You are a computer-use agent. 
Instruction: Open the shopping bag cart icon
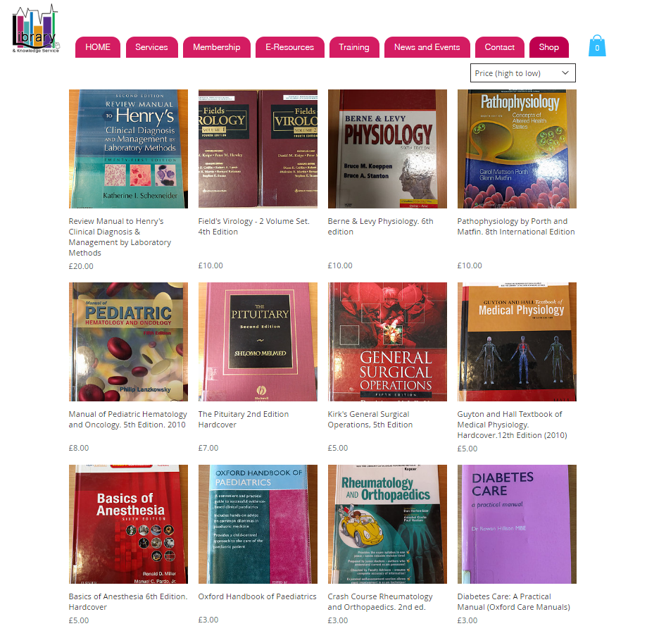[x=596, y=45]
